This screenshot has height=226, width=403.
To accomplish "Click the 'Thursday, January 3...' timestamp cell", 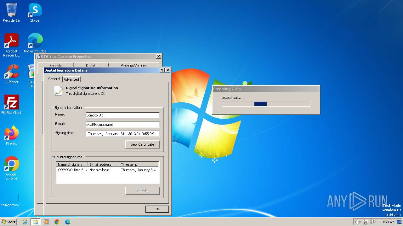I will pos(139,170).
